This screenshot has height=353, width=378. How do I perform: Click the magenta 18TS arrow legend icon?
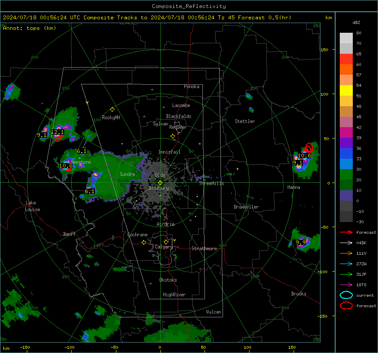[x=346, y=285]
